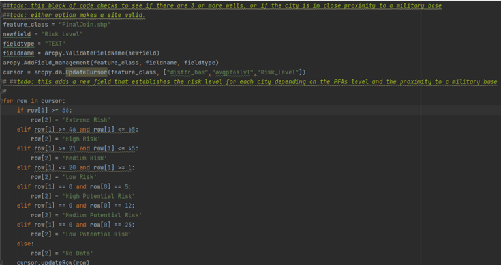Click highlighted UpdateCursor method name
Screen dimensions: 501x265
pos(87,72)
